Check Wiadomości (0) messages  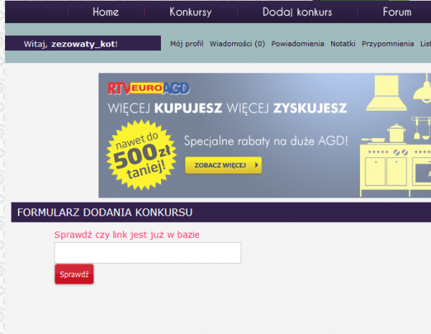click(x=237, y=44)
